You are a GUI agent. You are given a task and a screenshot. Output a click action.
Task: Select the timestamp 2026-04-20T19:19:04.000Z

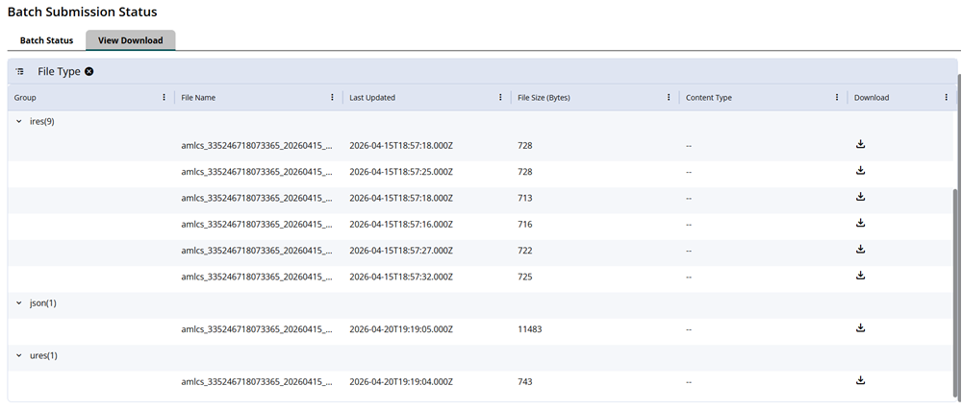[x=401, y=382]
